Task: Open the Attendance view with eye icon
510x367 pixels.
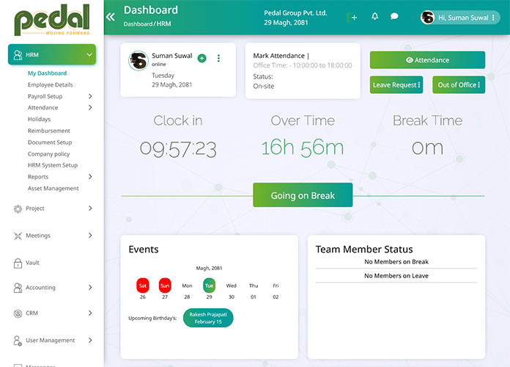Action: tap(427, 60)
